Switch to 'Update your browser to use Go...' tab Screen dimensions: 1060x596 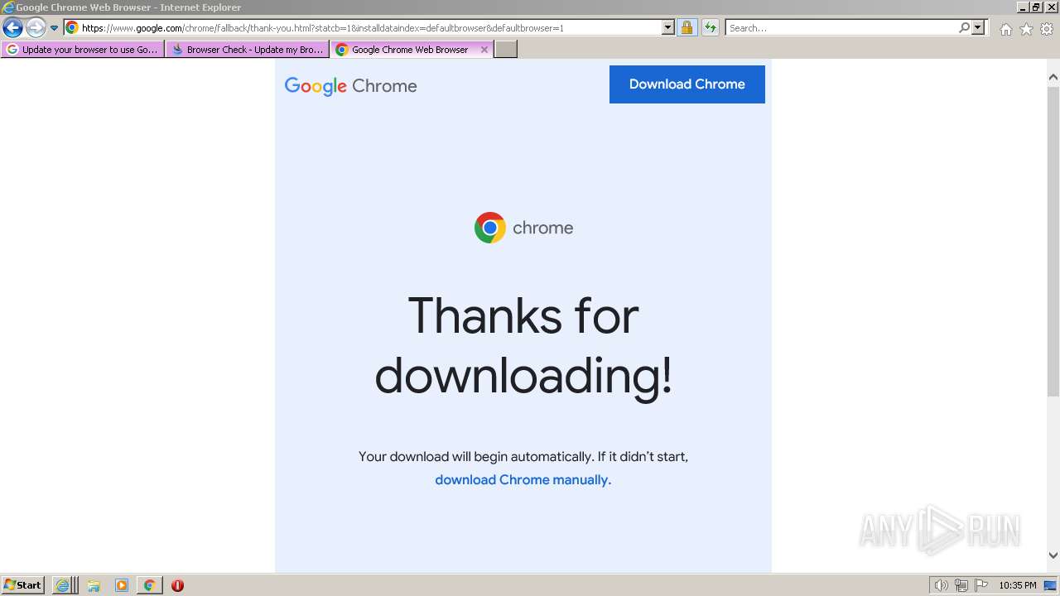(x=83, y=50)
